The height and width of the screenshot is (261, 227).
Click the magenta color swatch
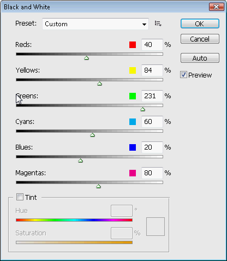coord(133,173)
